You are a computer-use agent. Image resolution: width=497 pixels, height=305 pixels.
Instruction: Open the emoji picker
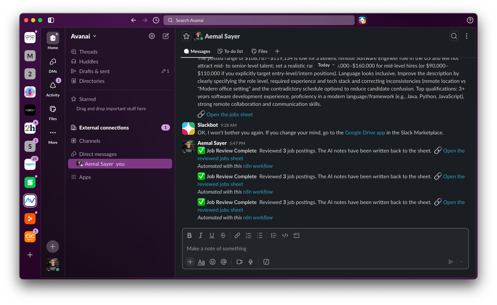coord(213,262)
